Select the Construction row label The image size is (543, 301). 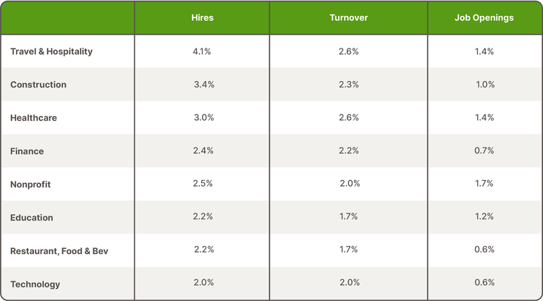pos(38,85)
